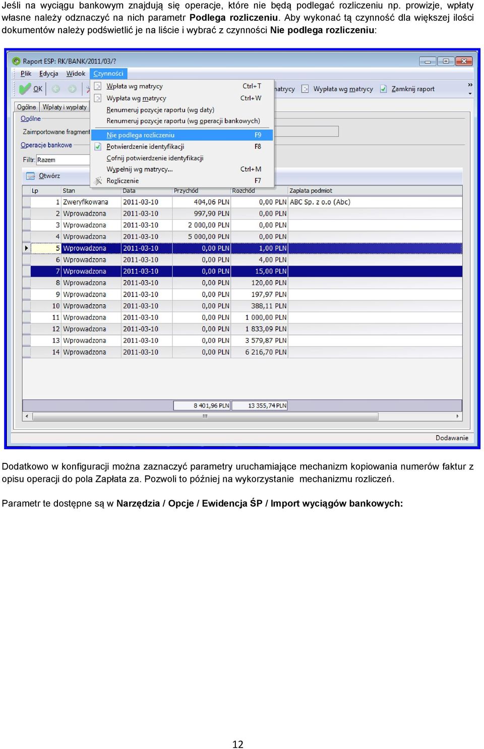Click the Ogólne section header link
This screenshot has width=484, height=749.
31,119
